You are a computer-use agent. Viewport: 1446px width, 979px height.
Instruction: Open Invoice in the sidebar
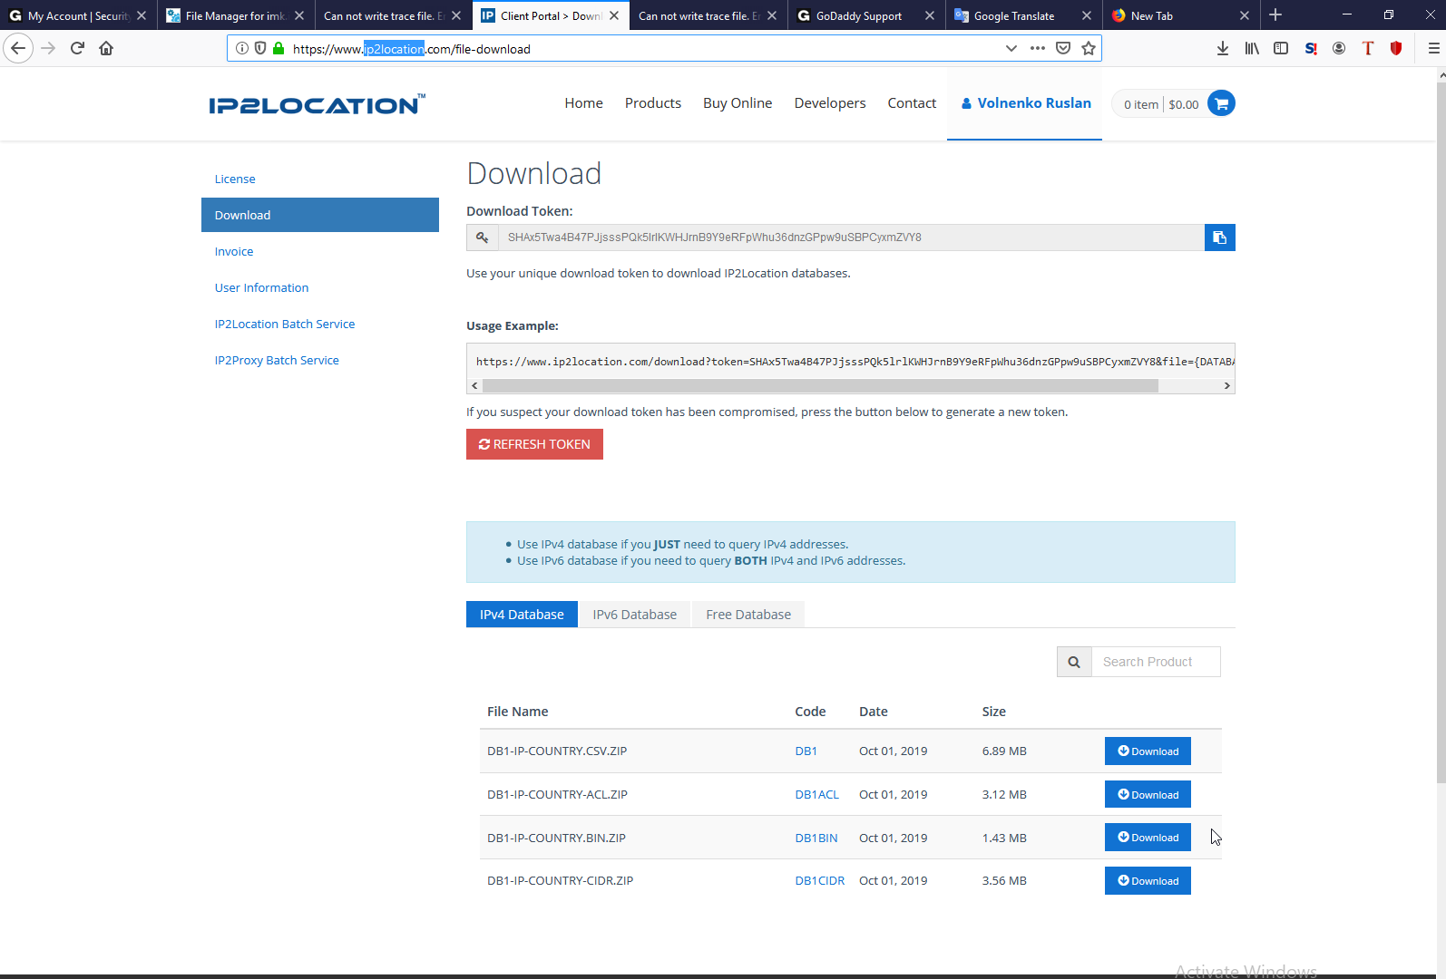point(234,251)
